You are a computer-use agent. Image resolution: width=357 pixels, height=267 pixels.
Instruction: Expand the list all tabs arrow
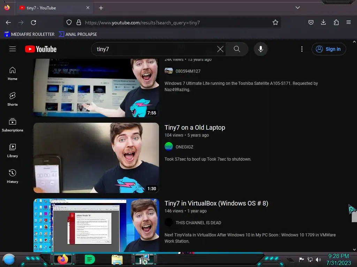[x=298, y=8]
